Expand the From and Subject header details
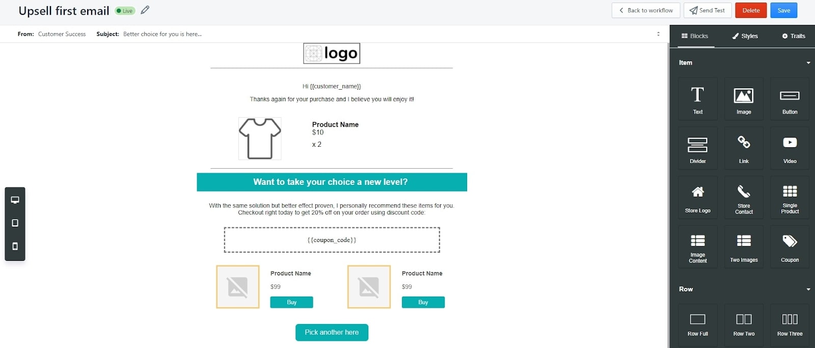The width and height of the screenshot is (815, 348). 658,34
